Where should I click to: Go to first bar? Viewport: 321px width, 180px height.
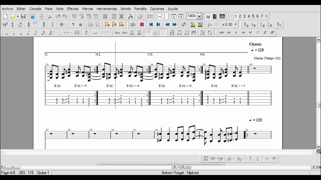pyautogui.click(x=151, y=24)
